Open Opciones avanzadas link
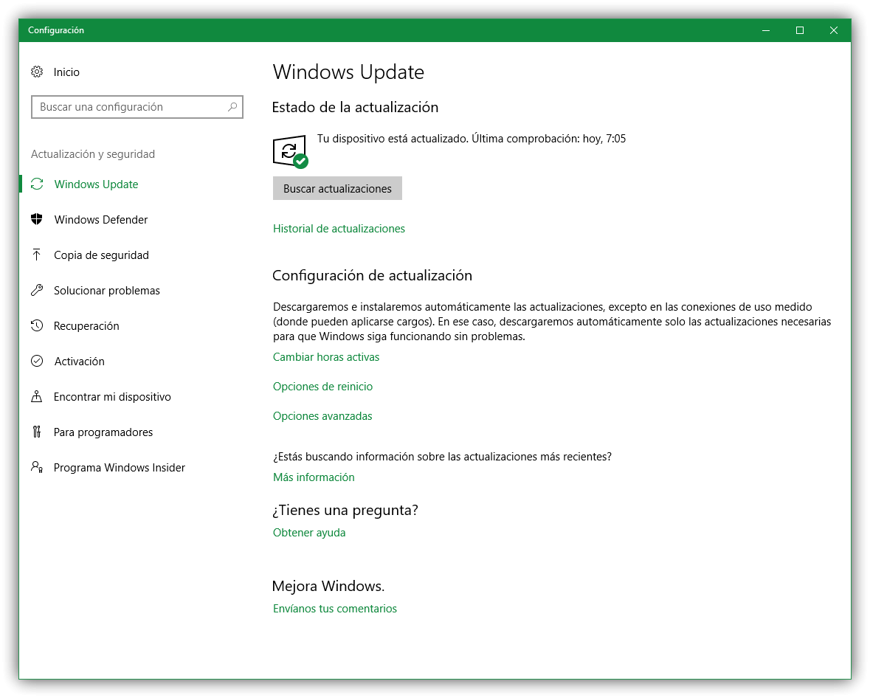Image resolution: width=870 pixels, height=698 pixels. point(322,415)
